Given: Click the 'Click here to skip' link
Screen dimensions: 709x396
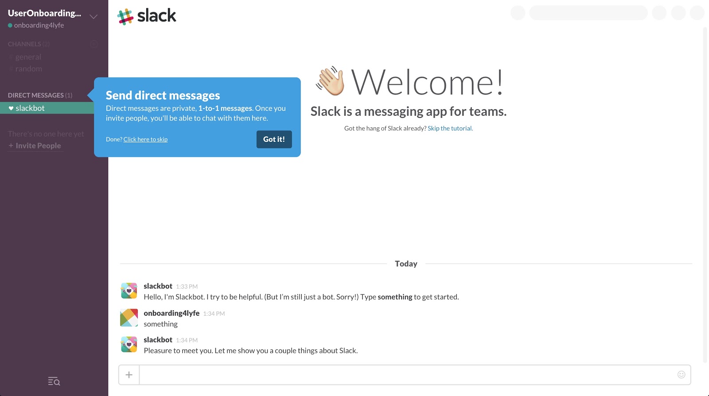Looking at the screenshot, I should coord(145,139).
